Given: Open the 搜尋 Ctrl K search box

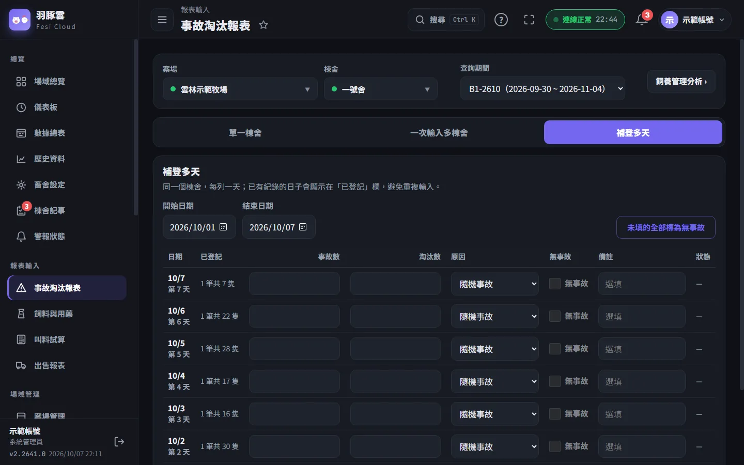Looking at the screenshot, I should click(446, 20).
